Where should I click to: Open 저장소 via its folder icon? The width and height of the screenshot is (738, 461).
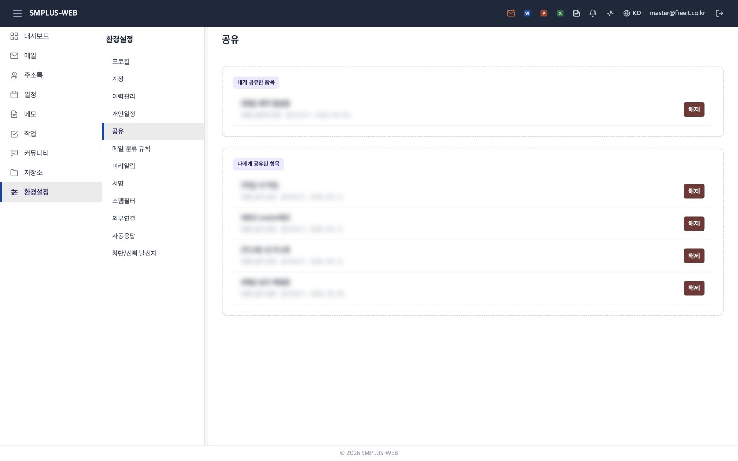14,173
